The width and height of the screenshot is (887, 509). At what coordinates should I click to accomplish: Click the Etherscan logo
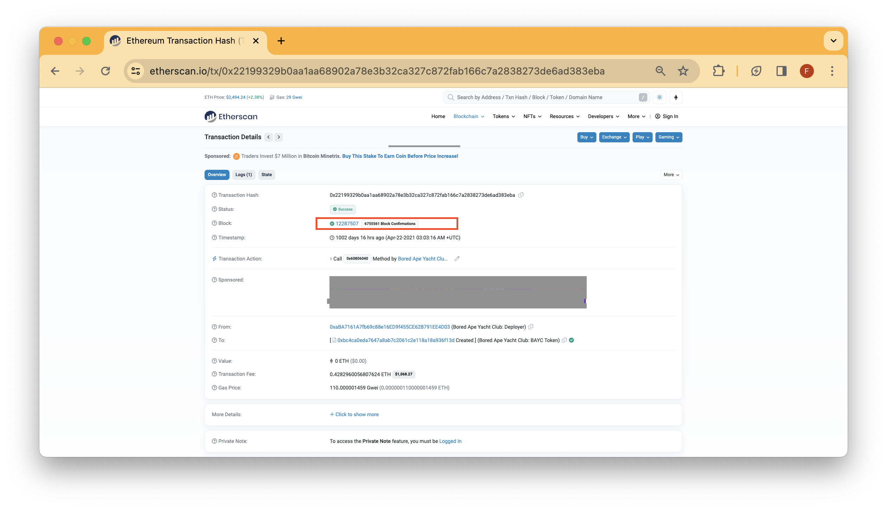pos(231,116)
